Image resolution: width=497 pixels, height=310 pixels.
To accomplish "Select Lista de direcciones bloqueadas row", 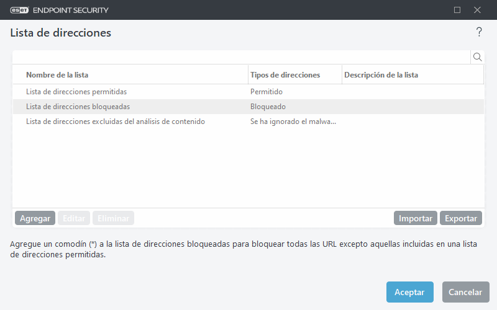I will [248, 107].
